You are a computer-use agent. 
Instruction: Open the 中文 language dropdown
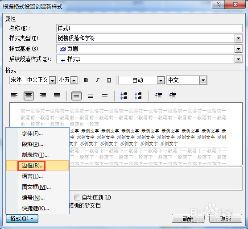[203, 80]
